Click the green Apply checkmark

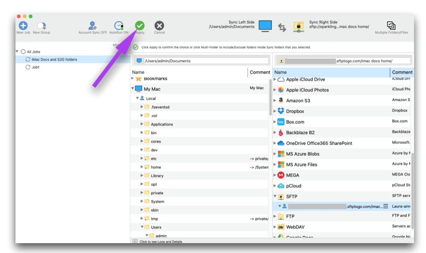pos(140,26)
